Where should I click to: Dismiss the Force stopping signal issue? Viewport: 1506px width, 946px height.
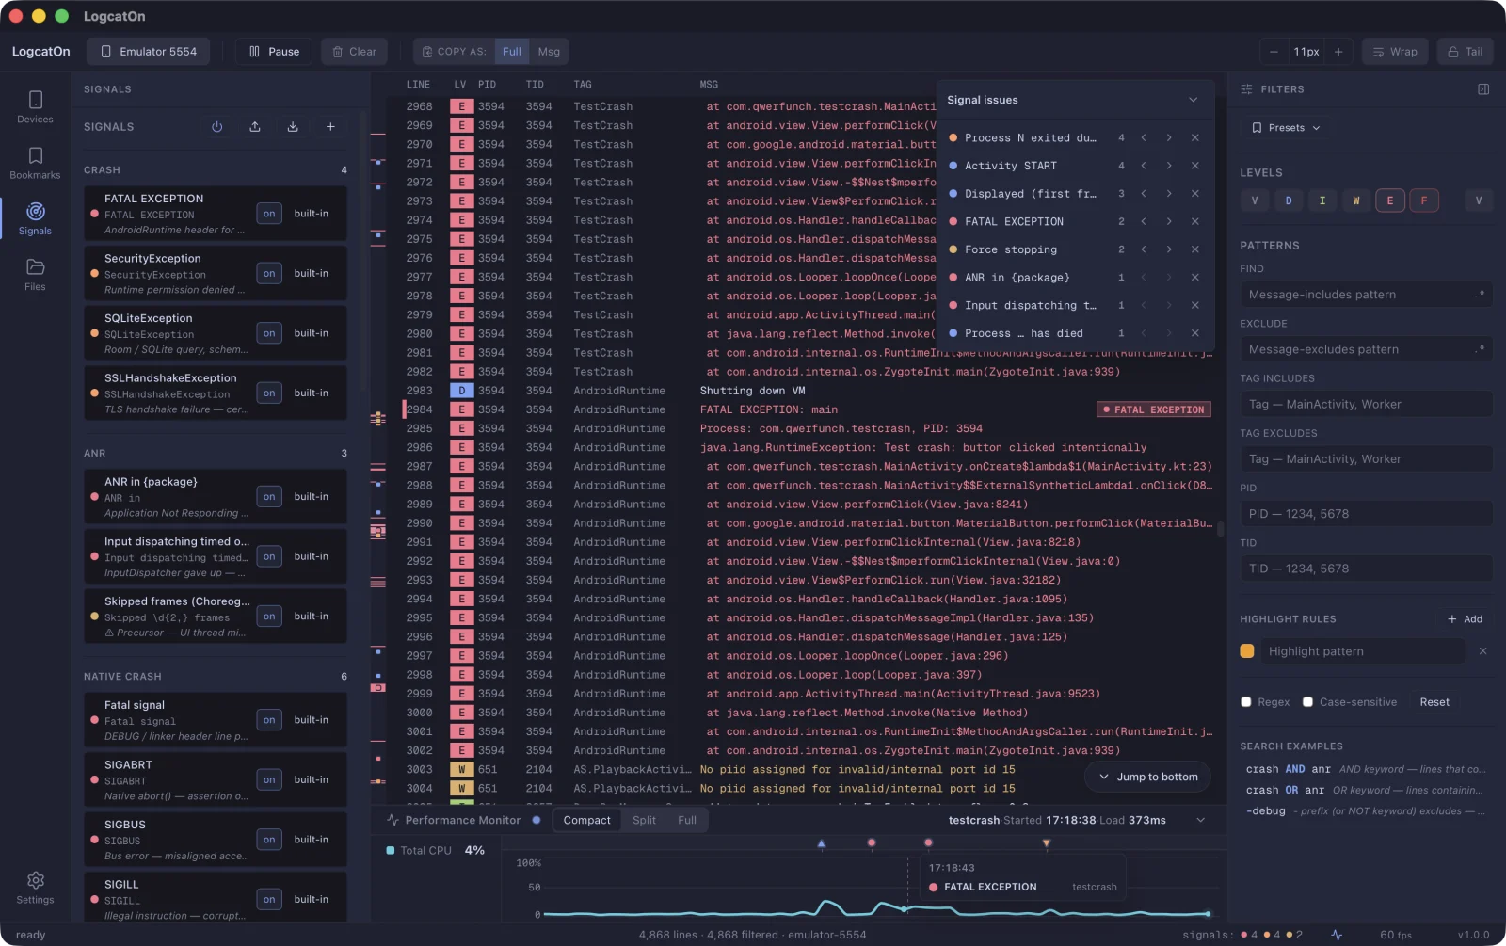click(x=1194, y=249)
